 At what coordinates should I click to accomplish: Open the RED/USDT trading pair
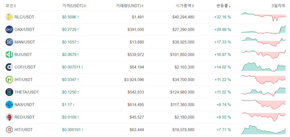coord(24,117)
